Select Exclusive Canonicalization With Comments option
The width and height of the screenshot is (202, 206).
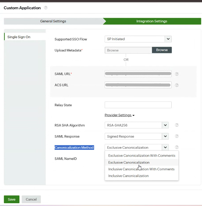(x=142, y=155)
